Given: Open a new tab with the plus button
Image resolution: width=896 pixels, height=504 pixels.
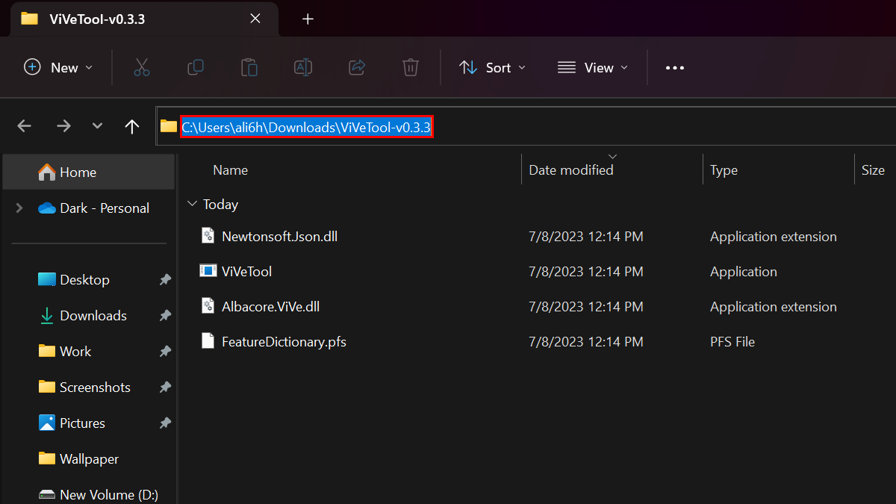Looking at the screenshot, I should 307,19.
